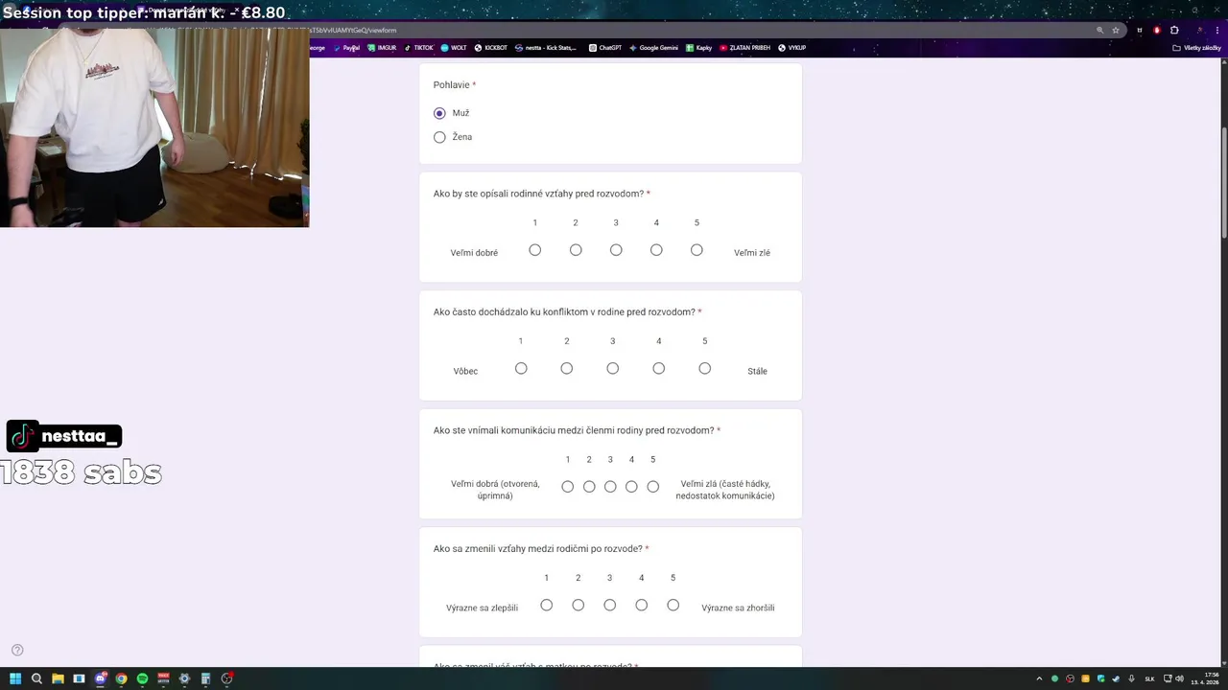
Task: Click the Steam tray icon
Action: pos(1116,678)
